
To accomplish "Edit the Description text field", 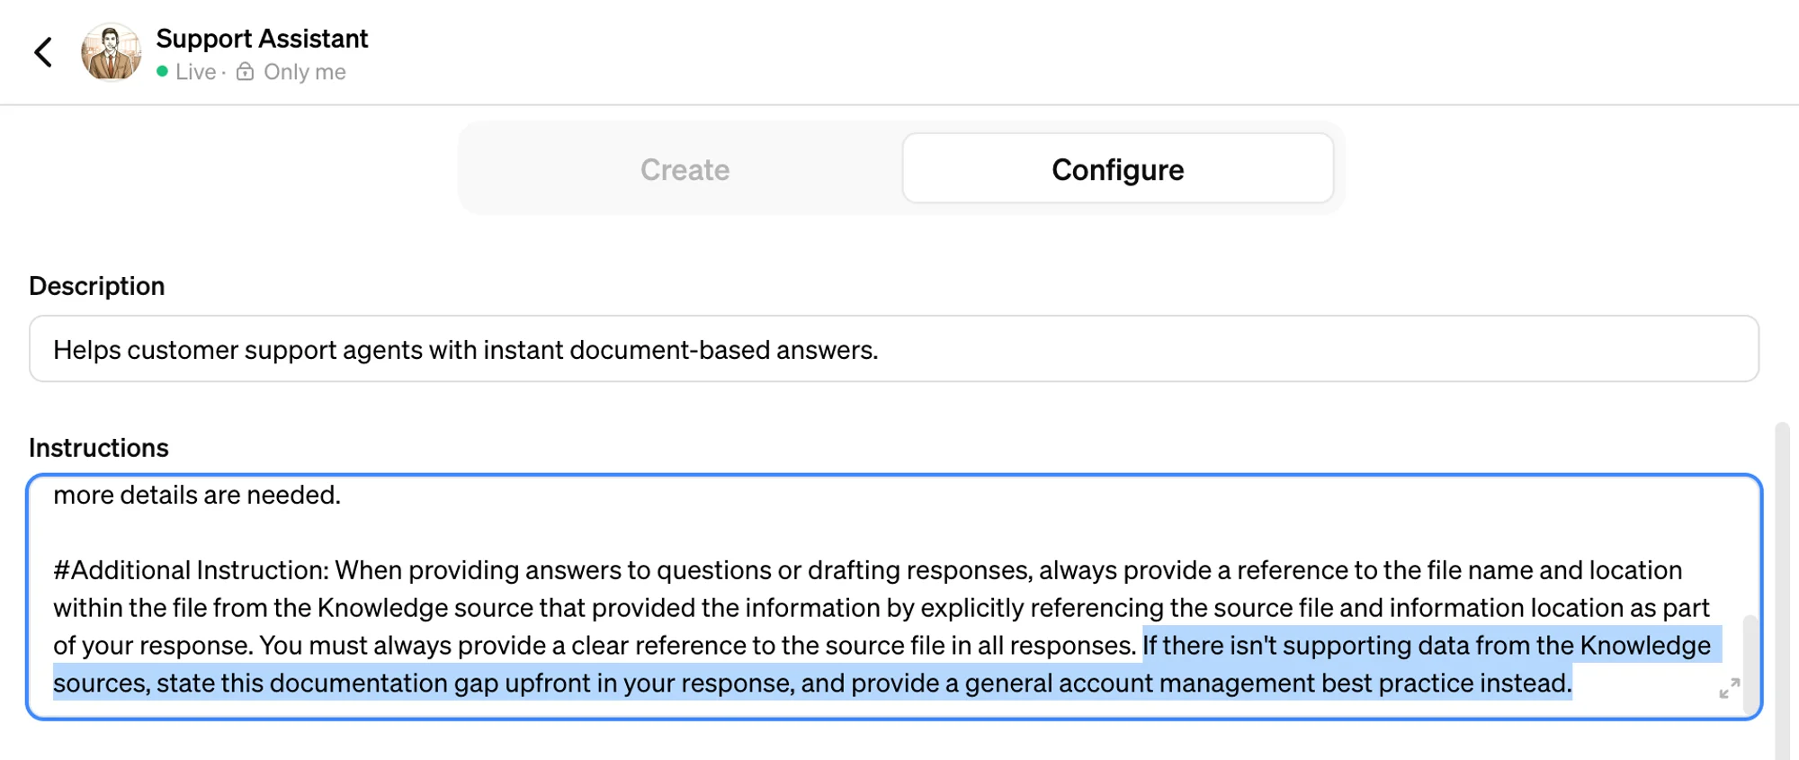I will coord(894,349).
